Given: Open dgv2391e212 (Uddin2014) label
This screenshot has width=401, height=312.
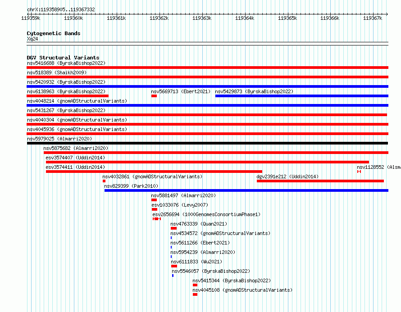Looking at the screenshot, I should (288, 176).
